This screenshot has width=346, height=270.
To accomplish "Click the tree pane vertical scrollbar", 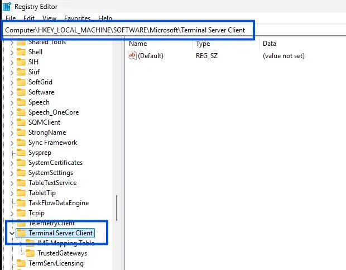I will click(116, 207).
